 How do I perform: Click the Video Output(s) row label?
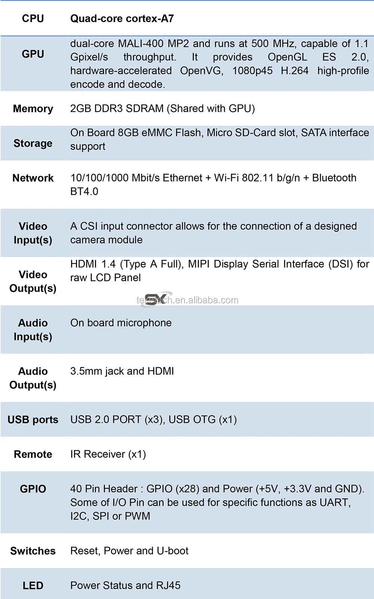[x=33, y=281]
